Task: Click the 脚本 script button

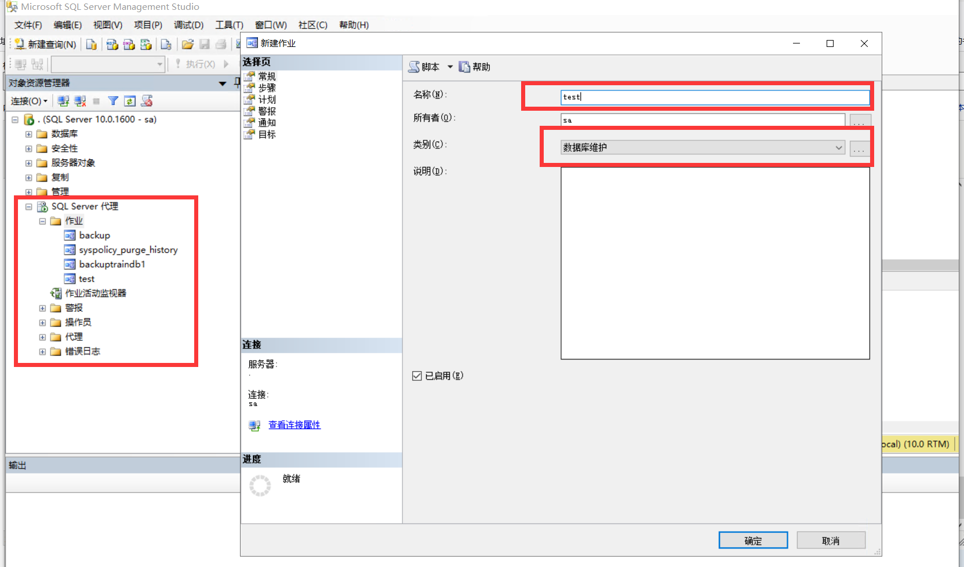Action: tap(424, 67)
